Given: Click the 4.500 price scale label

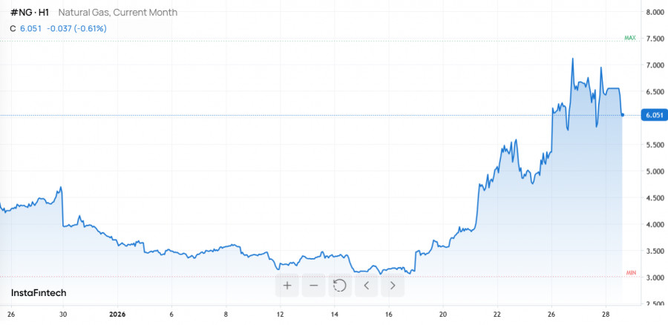Looking at the screenshot, I should tap(654, 198).
